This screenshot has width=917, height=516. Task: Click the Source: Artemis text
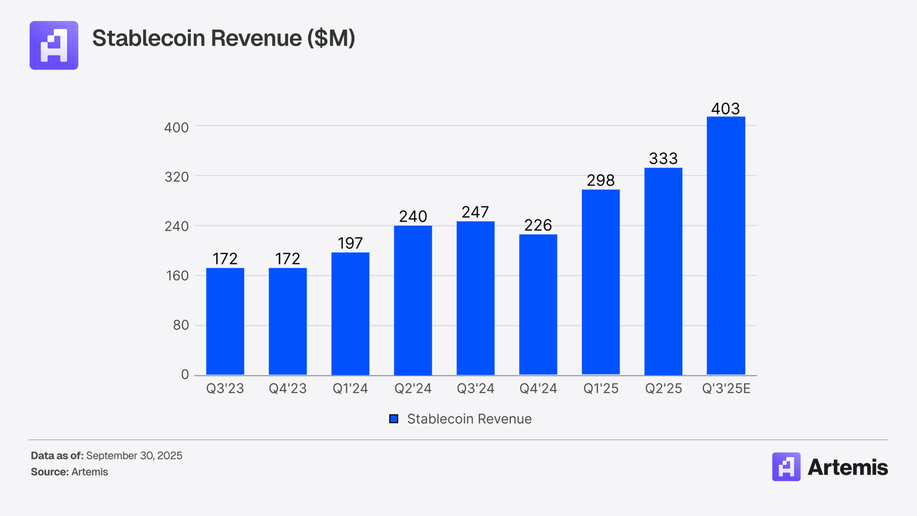(69, 472)
